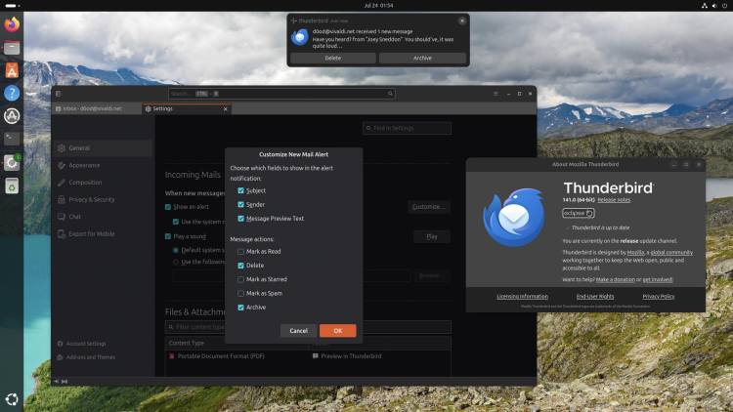Click the Play sound button
This screenshot has height=412, width=733.
pos(432,237)
